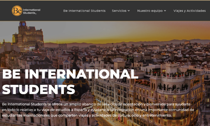Open the Servicios menu item
Viewport: 210px width, 126px height.
(119, 11)
